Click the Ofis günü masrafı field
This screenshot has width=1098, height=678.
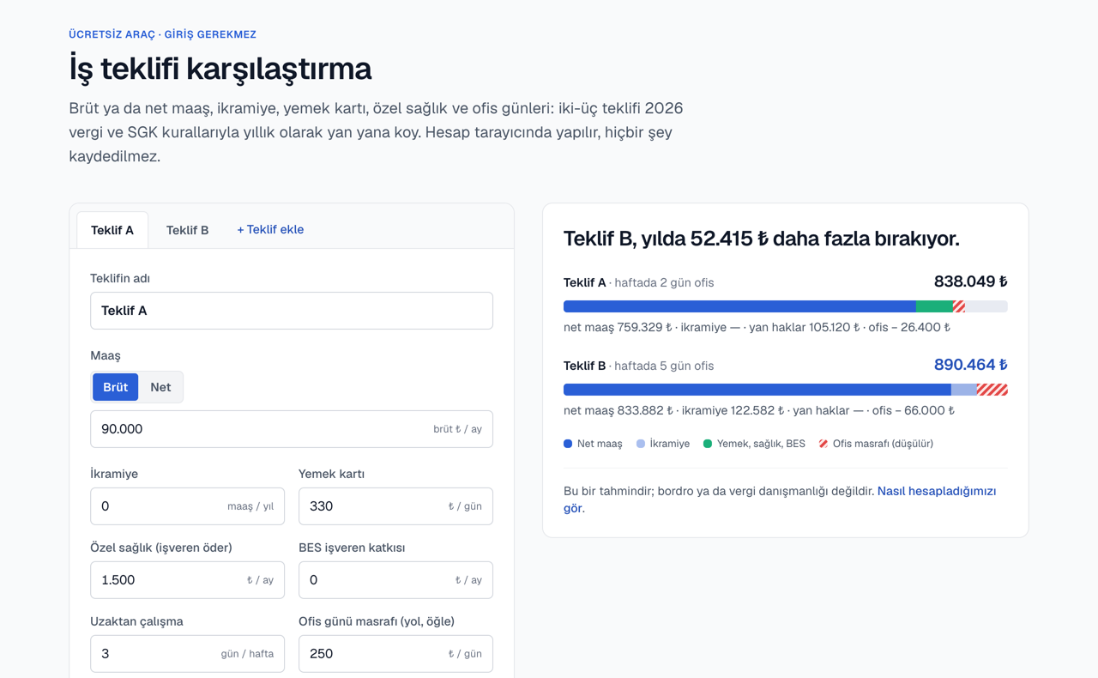pyautogui.click(x=395, y=654)
